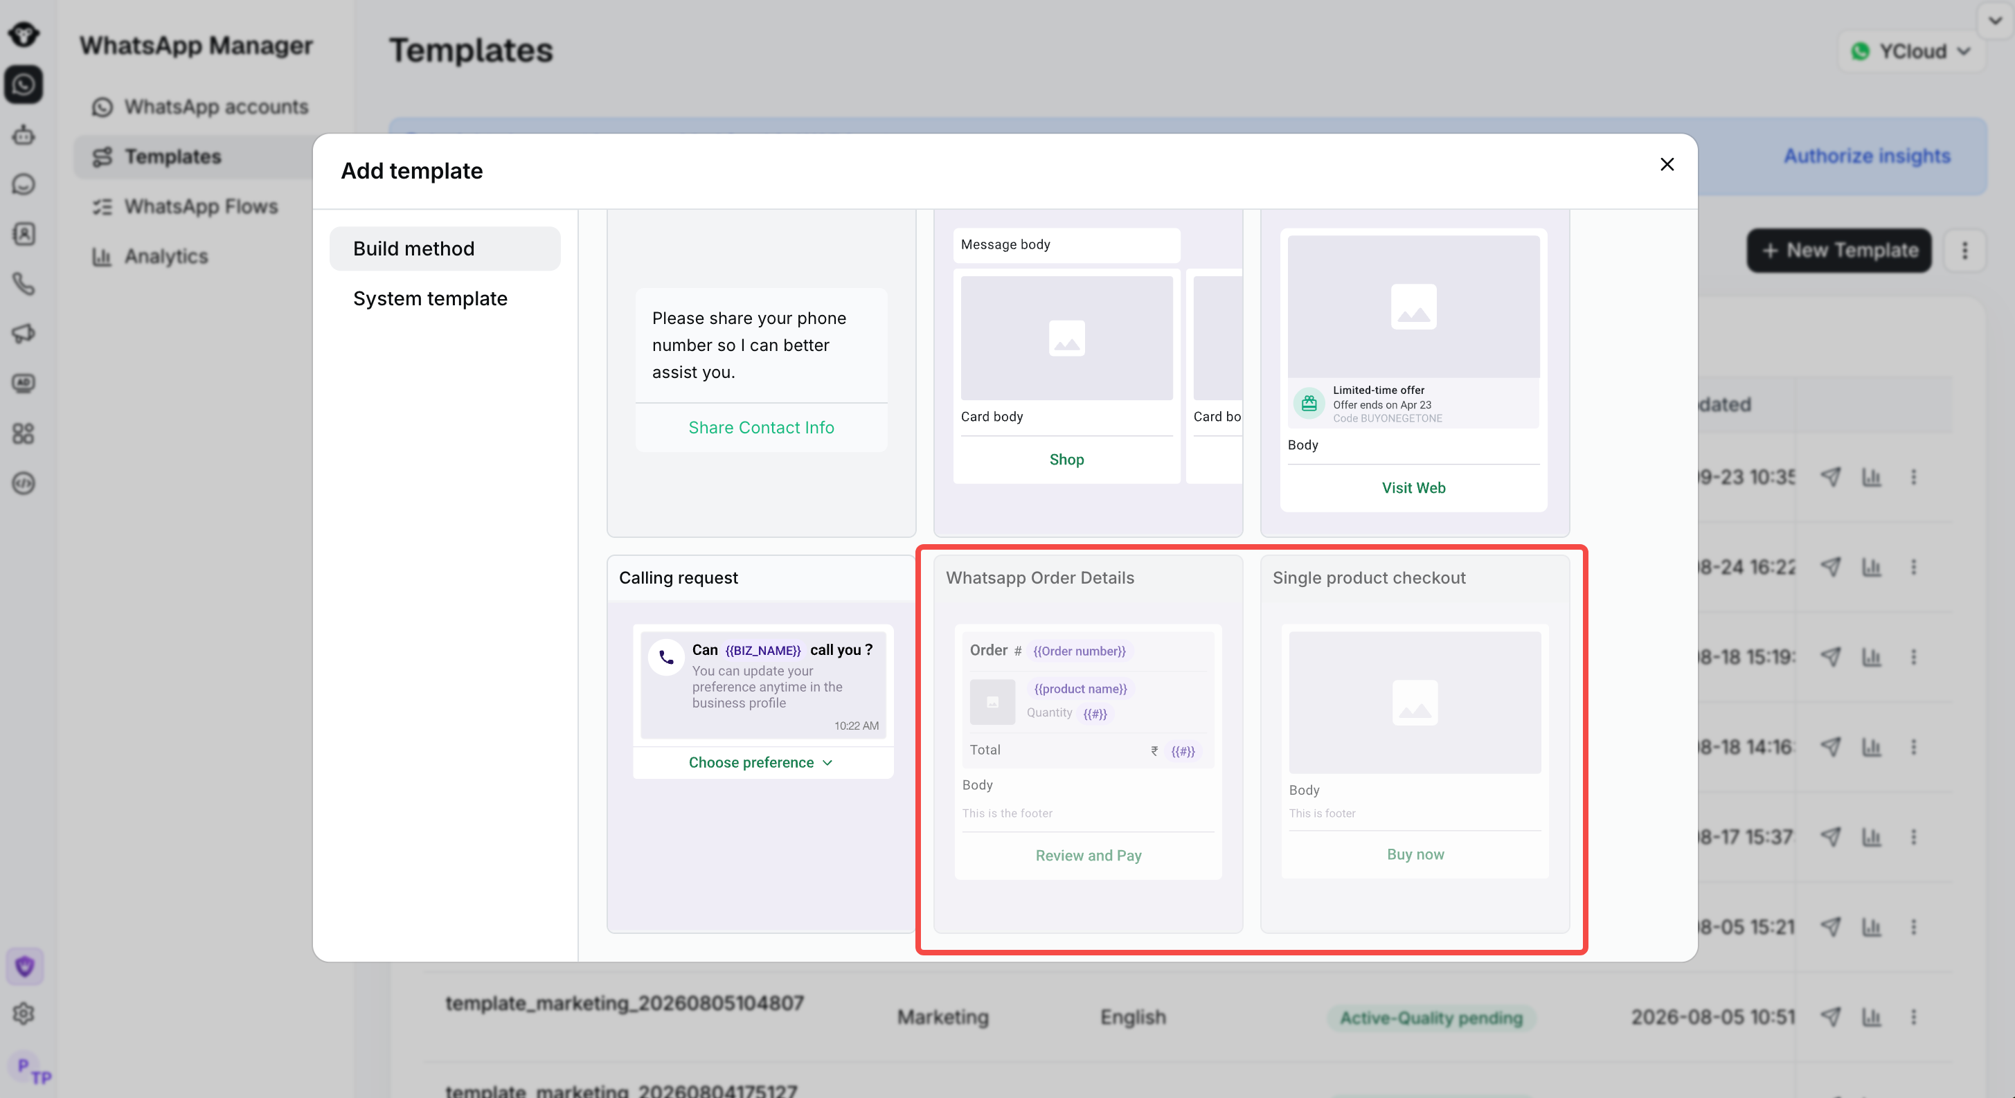Image resolution: width=2015 pixels, height=1098 pixels.
Task: Click the New Template button
Action: coord(1839,250)
